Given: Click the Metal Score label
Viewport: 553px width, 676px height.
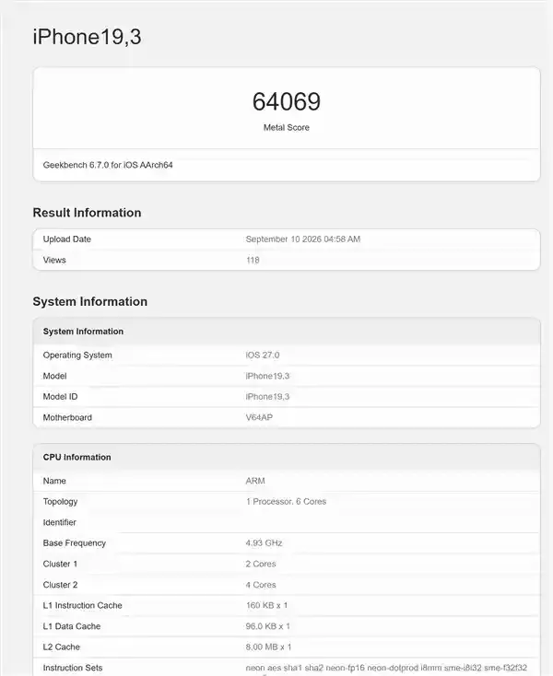Looking at the screenshot, I should (287, 128).
